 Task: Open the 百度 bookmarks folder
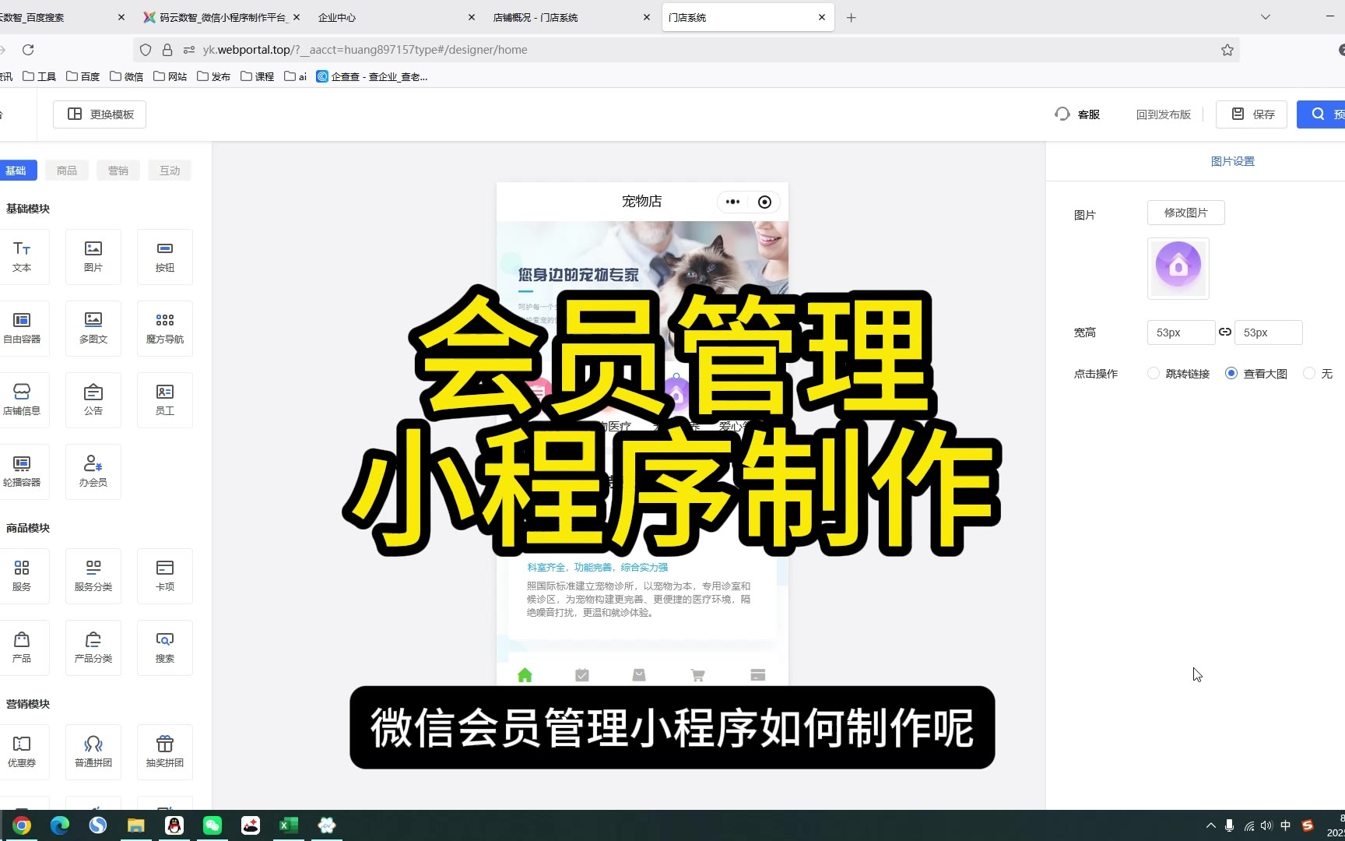click(83, 76)
